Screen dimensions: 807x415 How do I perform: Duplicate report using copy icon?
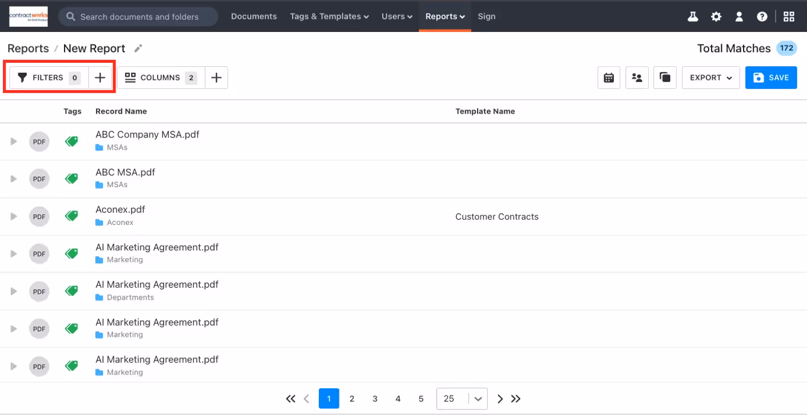click(664, 77)
